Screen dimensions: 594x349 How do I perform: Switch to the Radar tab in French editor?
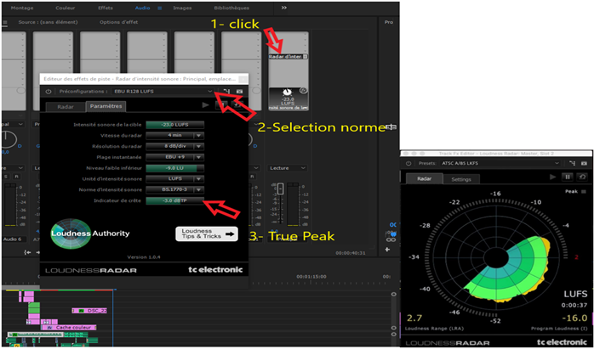tap(66, 107)
